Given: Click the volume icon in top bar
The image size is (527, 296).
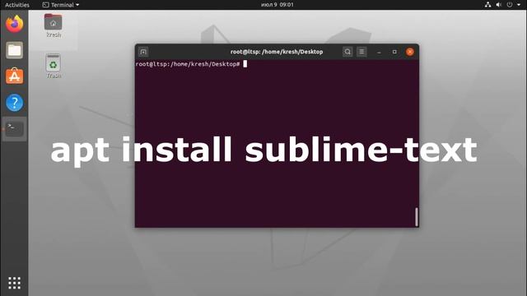Looking at the screenshot, I should coord(499,5).
